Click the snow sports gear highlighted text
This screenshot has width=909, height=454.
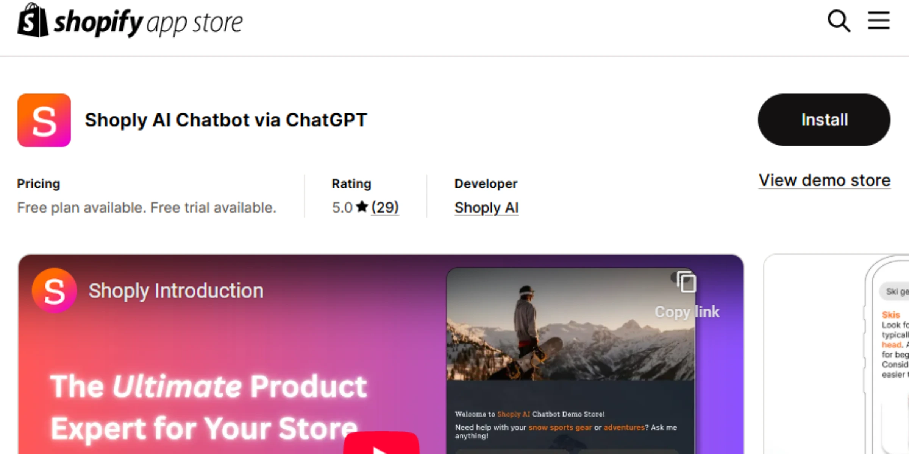[x=559, y=427]
